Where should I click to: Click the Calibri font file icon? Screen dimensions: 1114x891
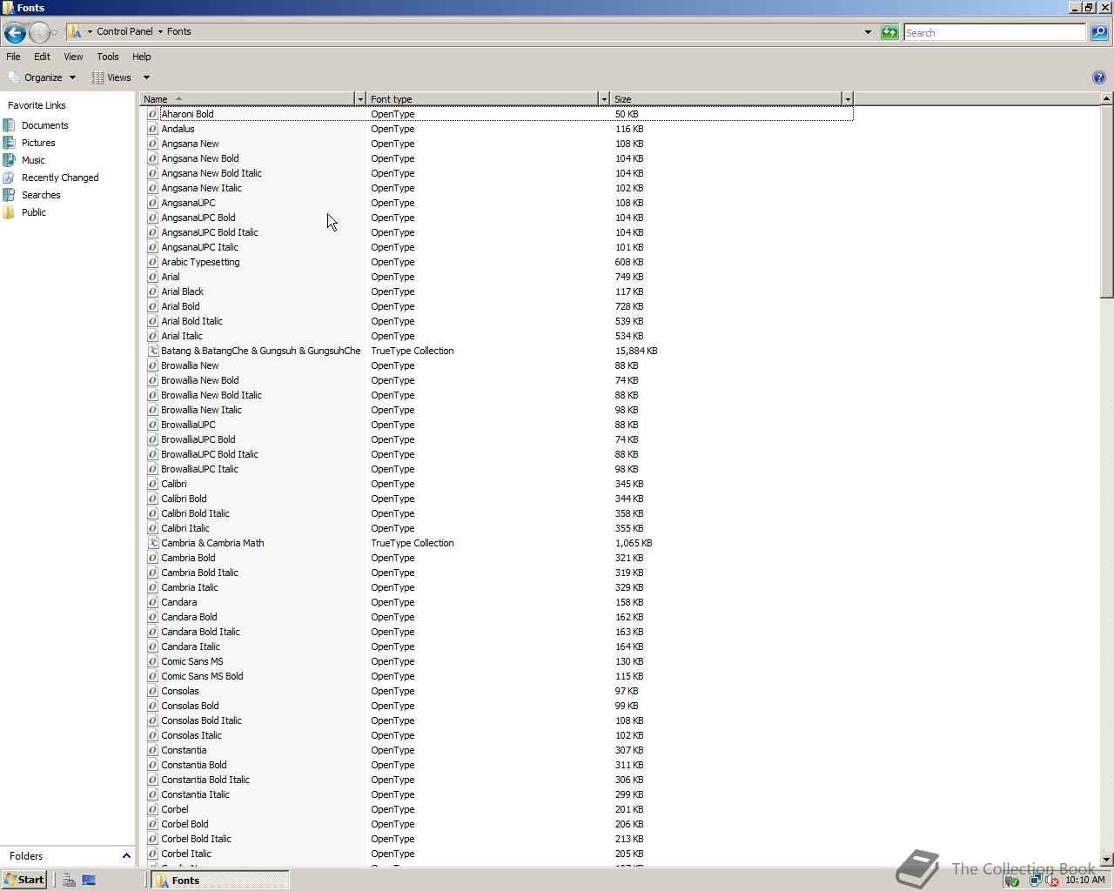click(152, 484)
